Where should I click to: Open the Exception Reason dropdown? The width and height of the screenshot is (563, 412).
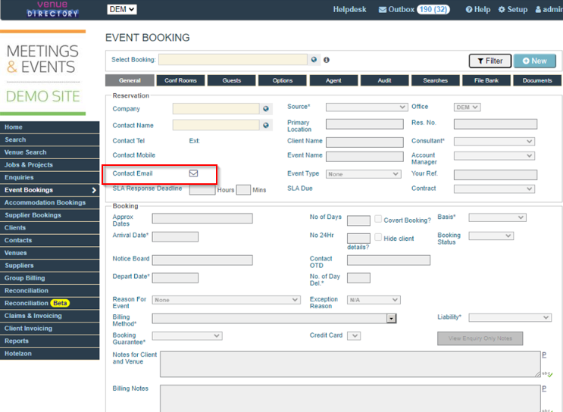tap(374, 300)
